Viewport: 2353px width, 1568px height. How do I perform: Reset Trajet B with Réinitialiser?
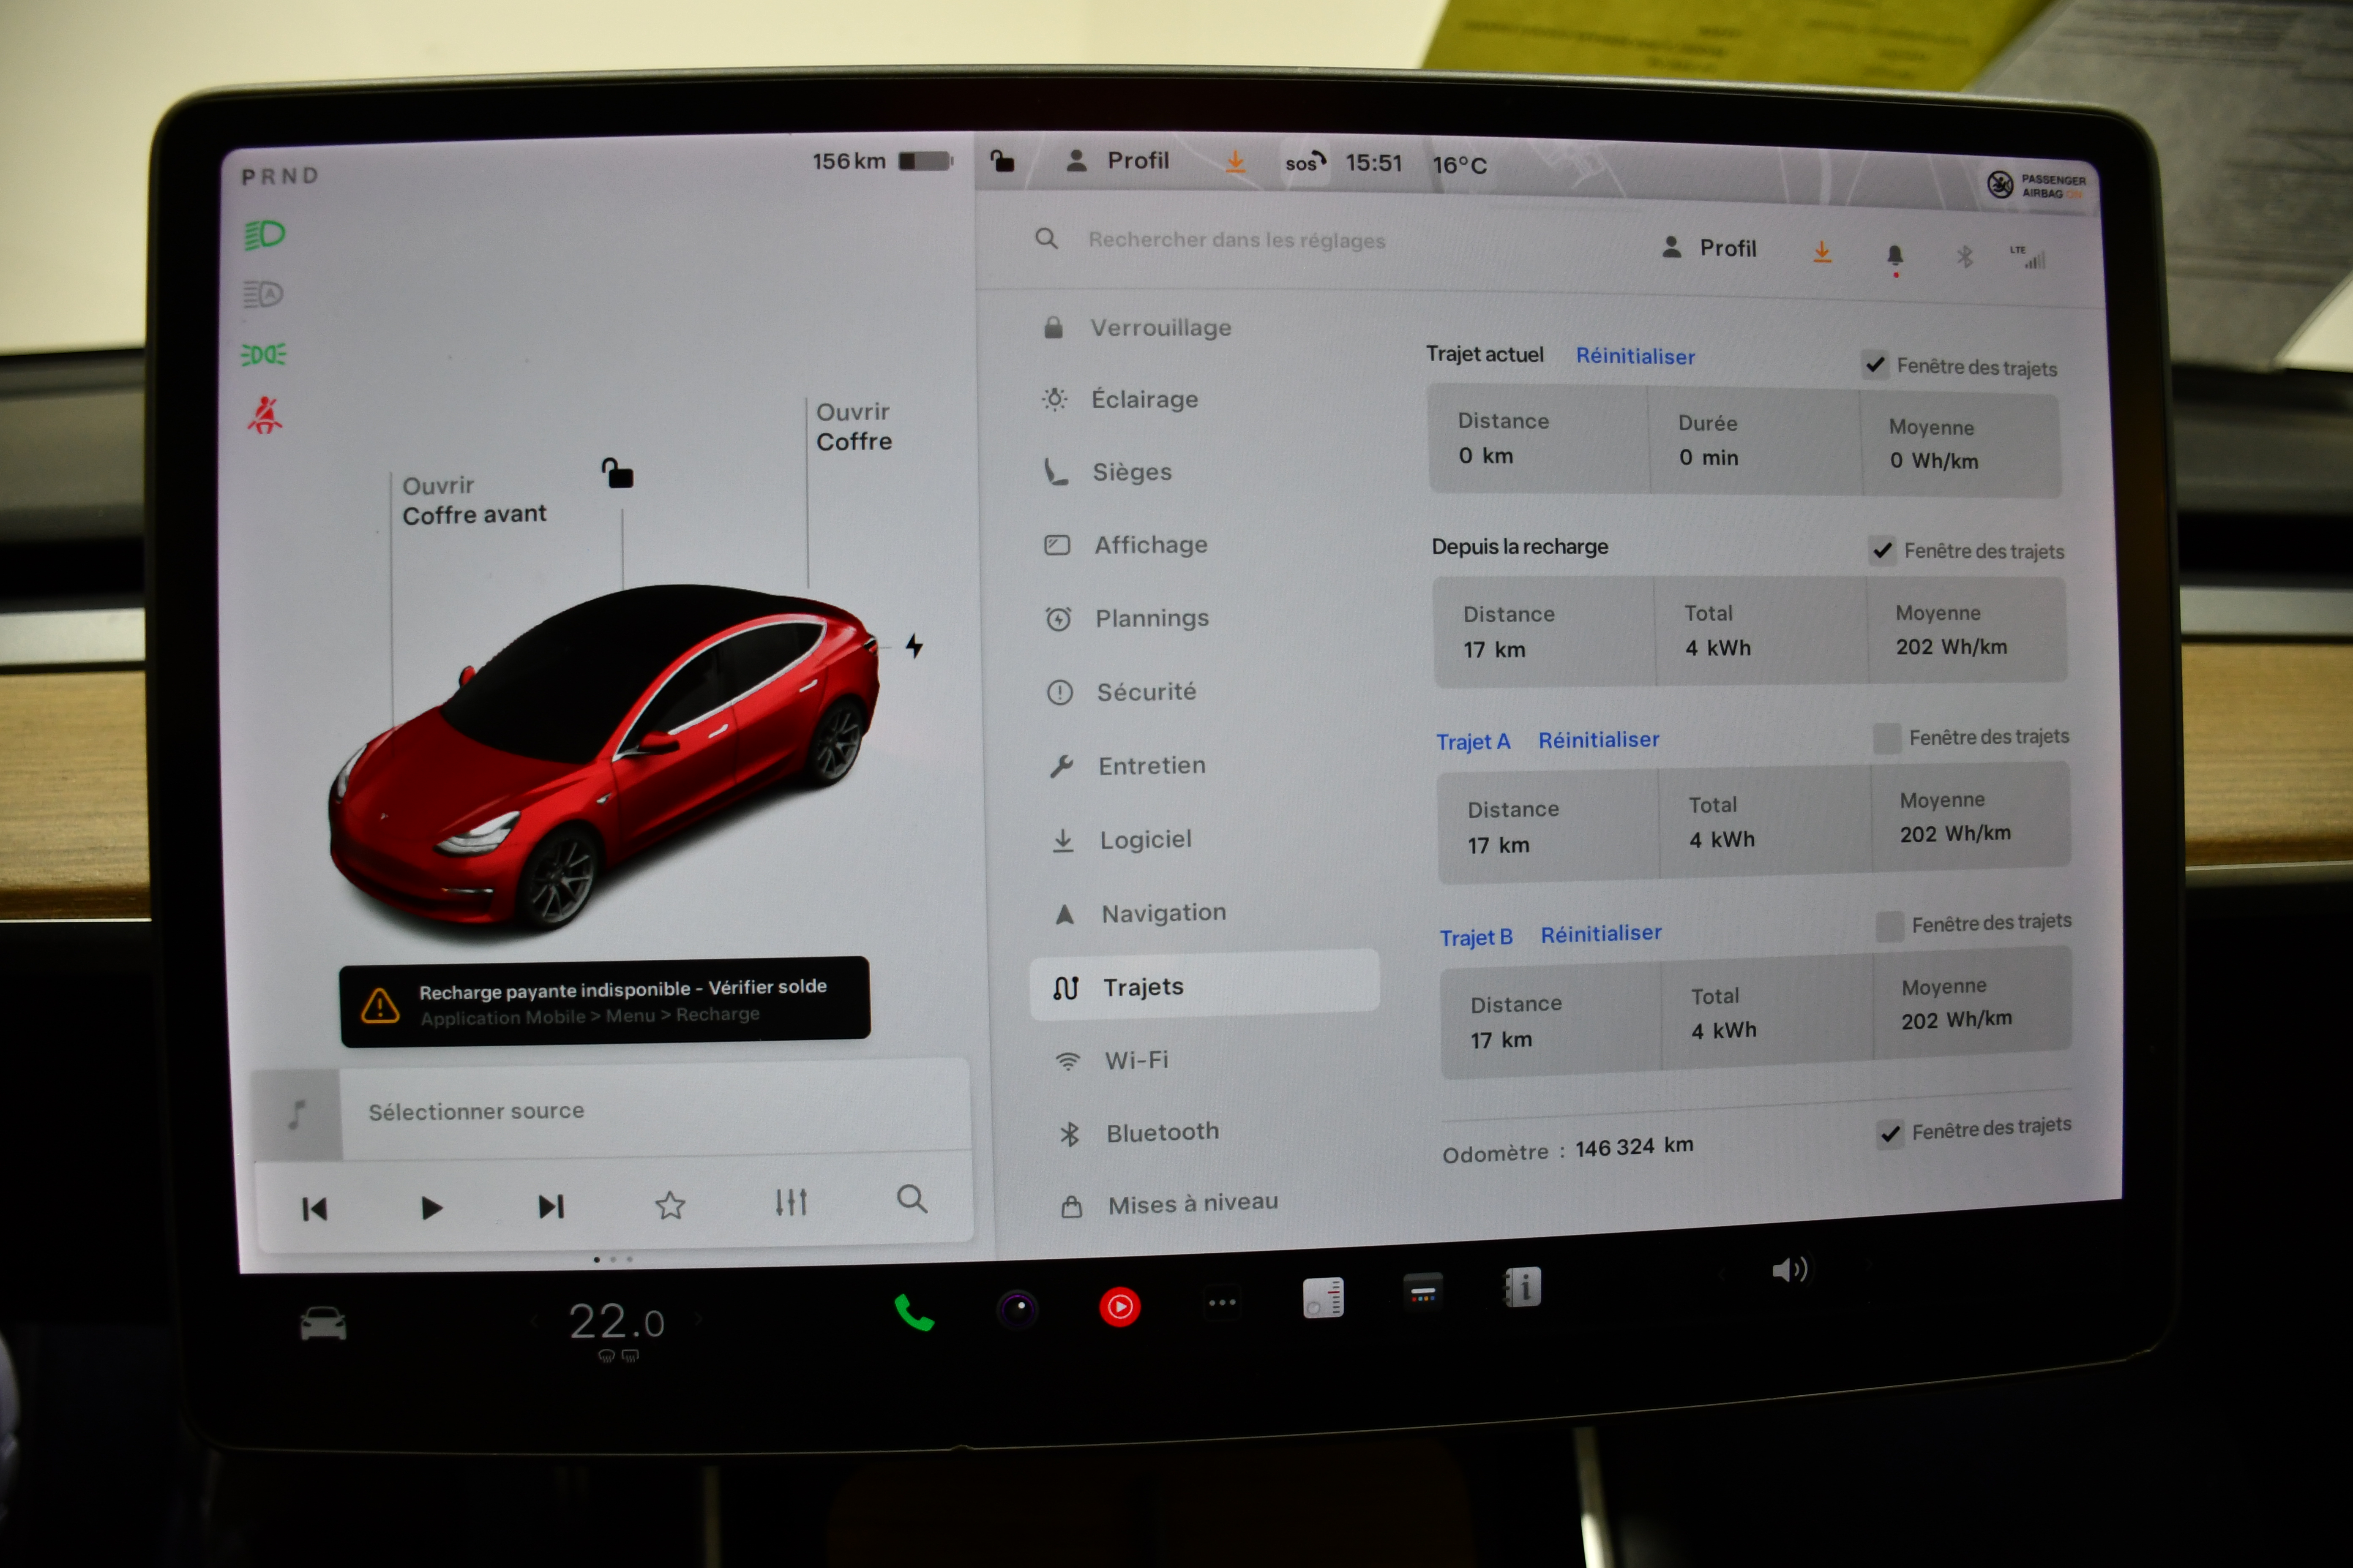point(1601,934)
